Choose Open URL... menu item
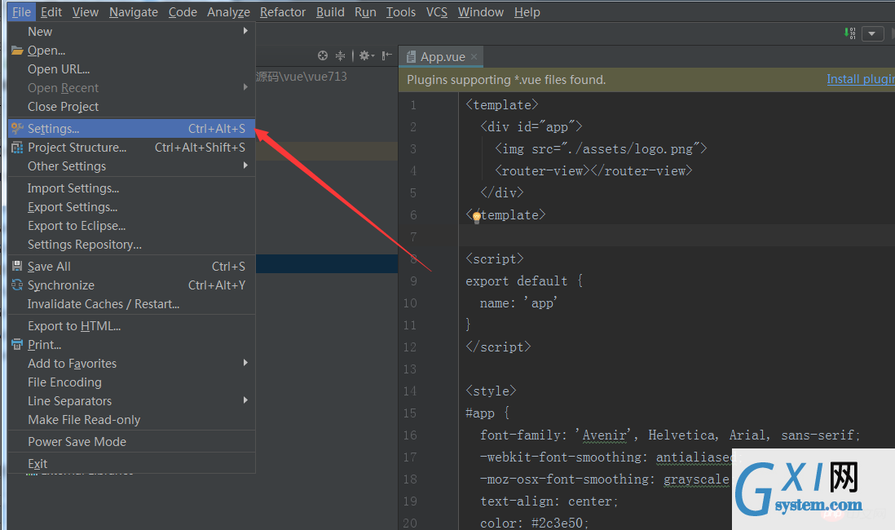Viewport: 895px width, 530px height. pos(132,69)
